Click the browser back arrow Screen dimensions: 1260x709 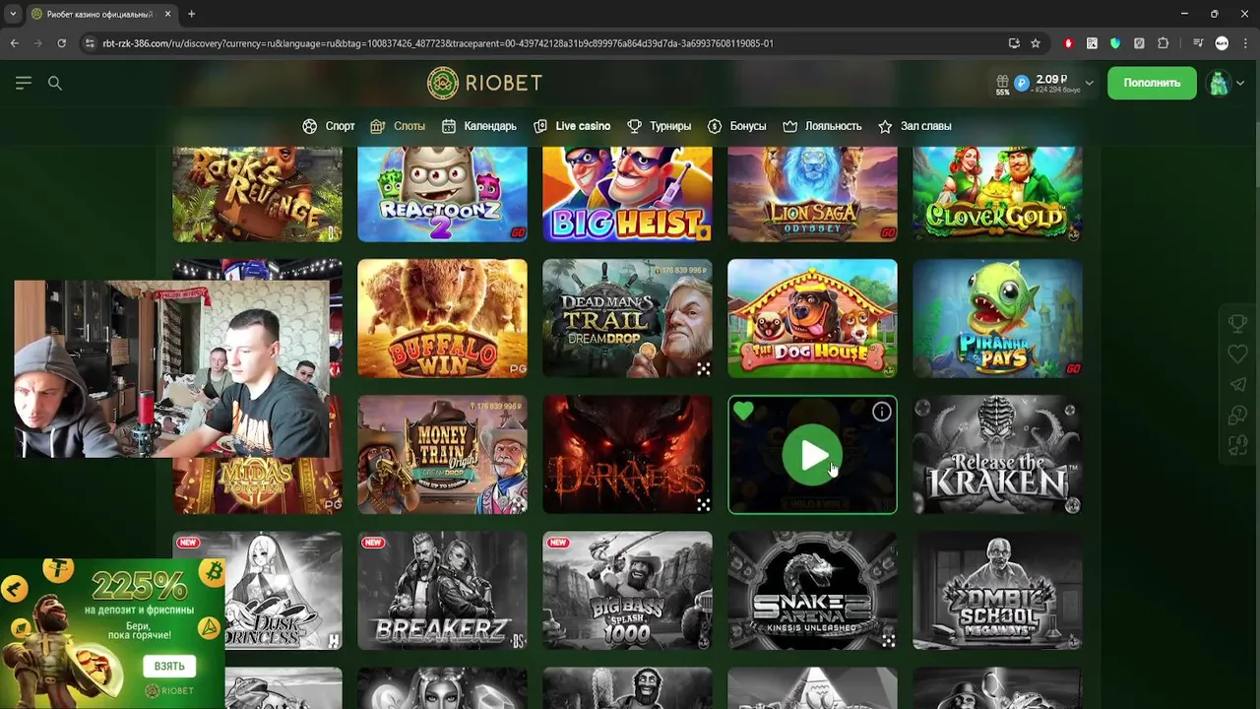(x=15, y=43)
